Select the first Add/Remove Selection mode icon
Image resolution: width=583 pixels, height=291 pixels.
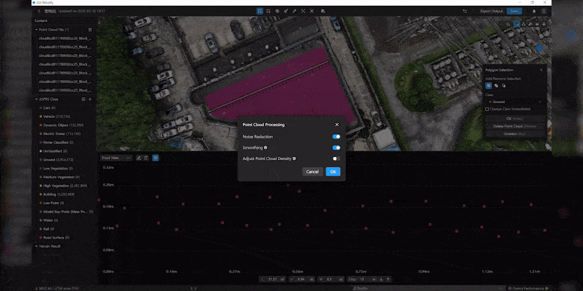(489, 86)
